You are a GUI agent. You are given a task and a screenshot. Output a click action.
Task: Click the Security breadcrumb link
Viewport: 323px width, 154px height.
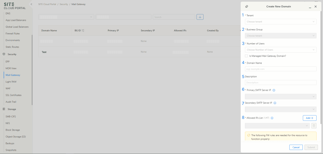(64, 4)
